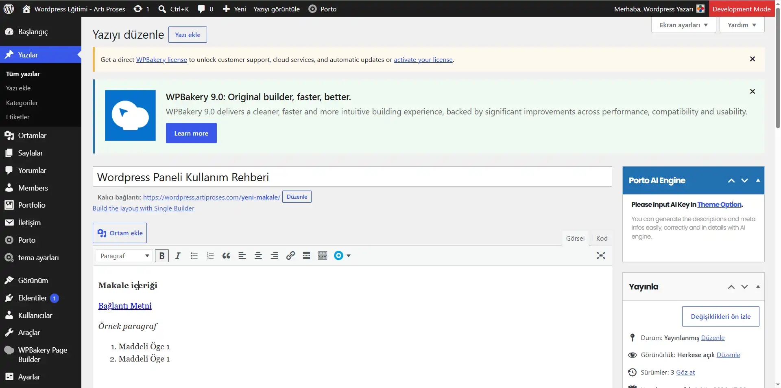Open Ortamlar media menu
The height and width of the screenshot is (388, 781).
pyautogui.click(x=41, y=136)
